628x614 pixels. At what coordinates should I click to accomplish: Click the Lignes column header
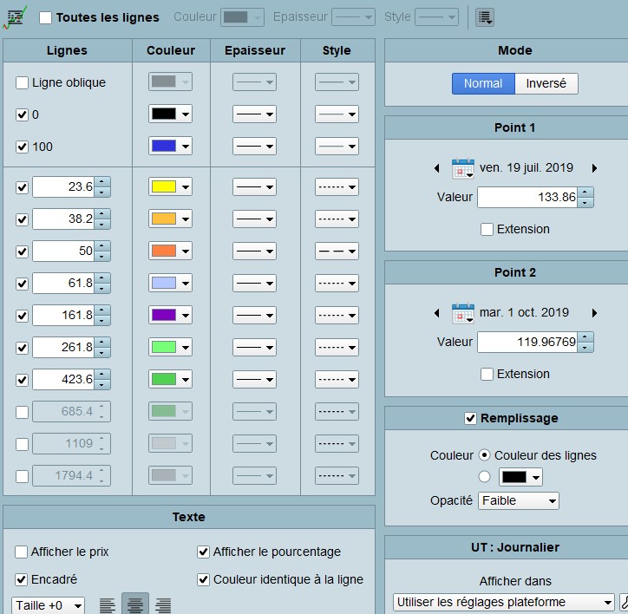click(68, 50)
